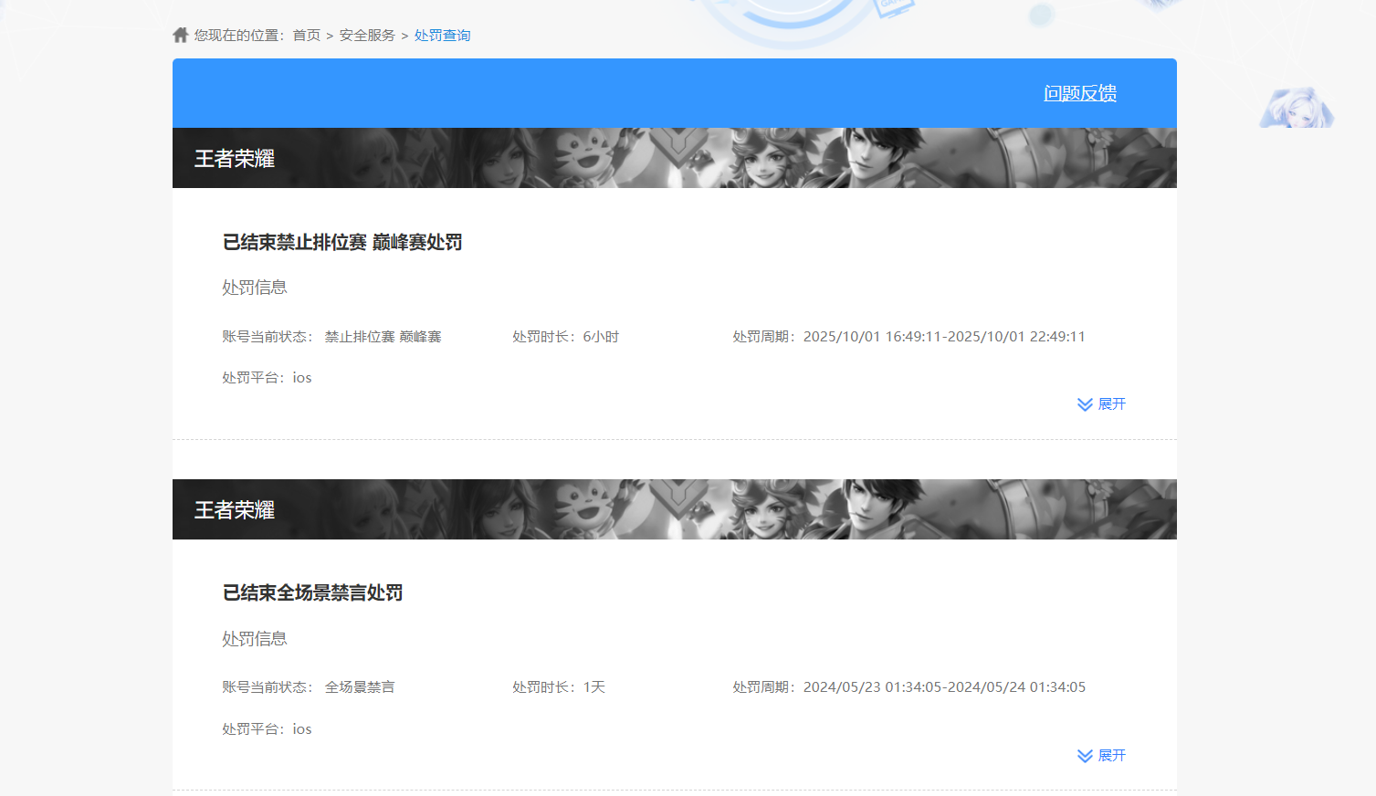Select 处罚查询 breadcrumb link
This screenshot has width=1376, height=796.
(443, 36)
